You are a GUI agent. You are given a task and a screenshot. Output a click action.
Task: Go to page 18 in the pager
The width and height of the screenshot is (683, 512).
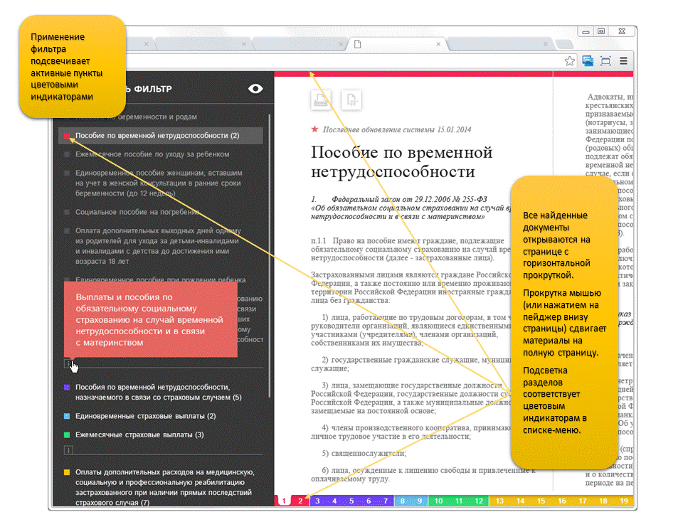(x=603, y=501)
